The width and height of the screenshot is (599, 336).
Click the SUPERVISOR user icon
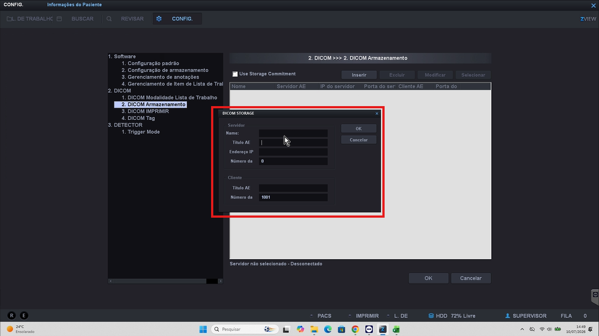(x=508, y=316)
